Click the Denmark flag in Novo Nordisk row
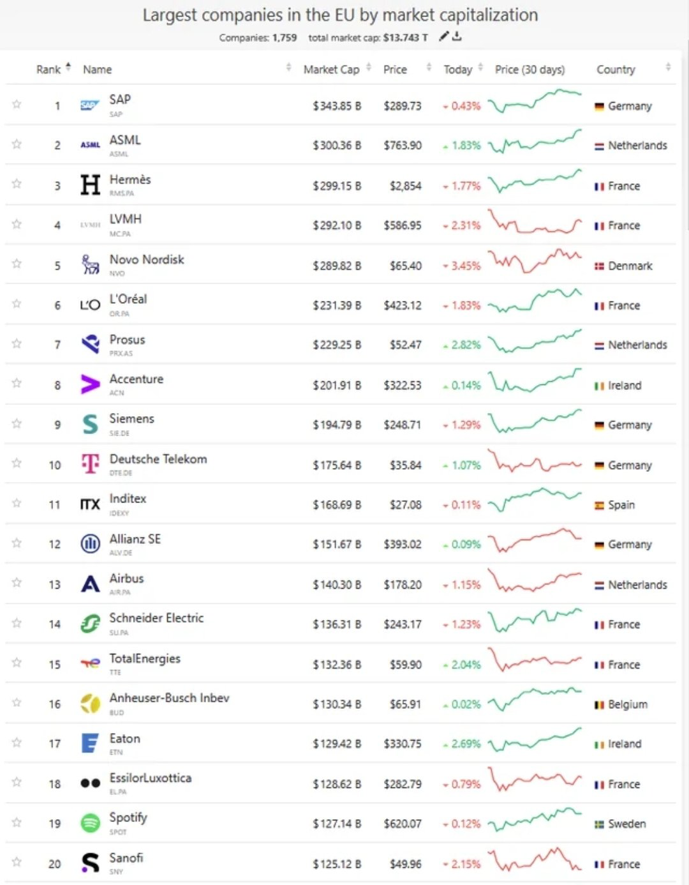The image size is (689, 885). point(599,266)
